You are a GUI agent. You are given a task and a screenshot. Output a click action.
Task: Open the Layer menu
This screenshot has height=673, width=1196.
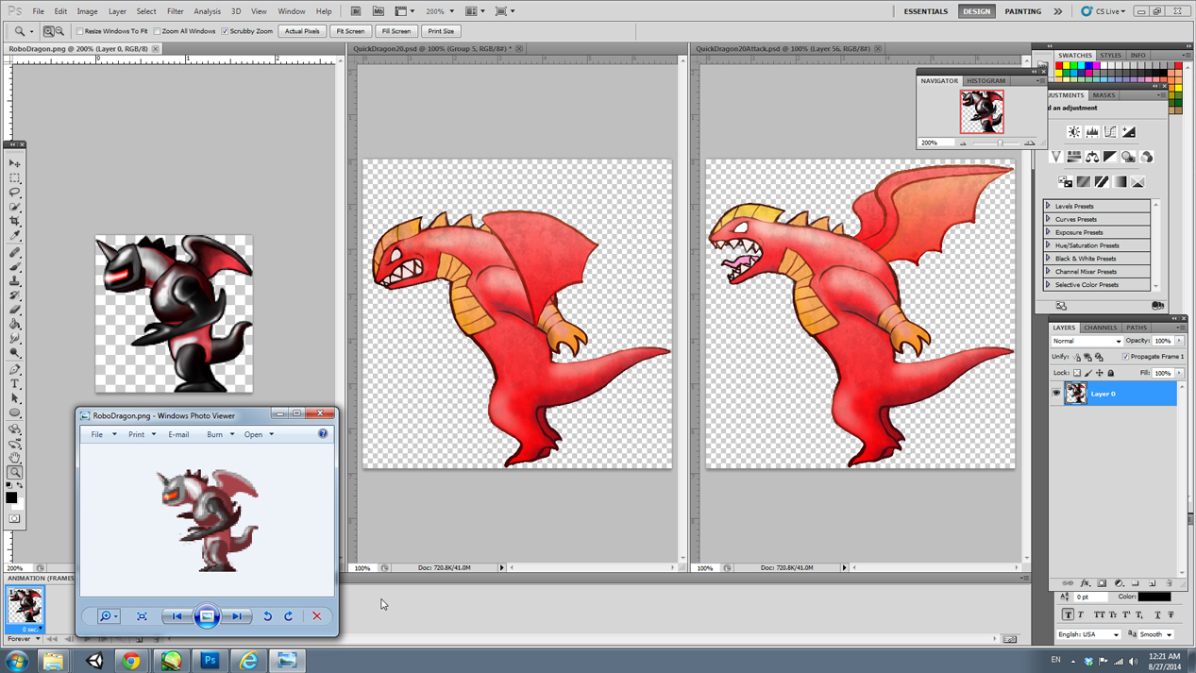[117, 11]
